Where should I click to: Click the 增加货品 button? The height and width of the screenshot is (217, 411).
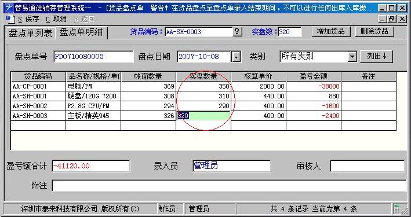(x=331, y=32)
